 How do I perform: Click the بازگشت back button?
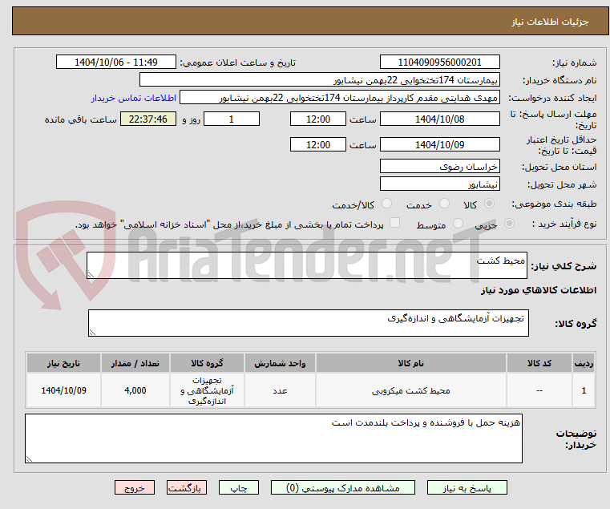coord(187,487)
